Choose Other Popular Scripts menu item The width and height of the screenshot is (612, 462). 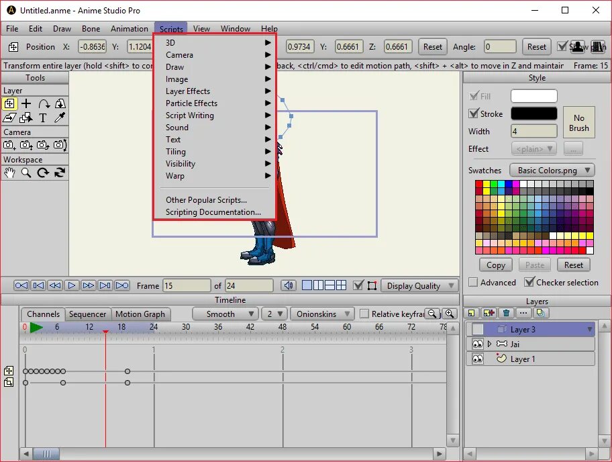215,200
